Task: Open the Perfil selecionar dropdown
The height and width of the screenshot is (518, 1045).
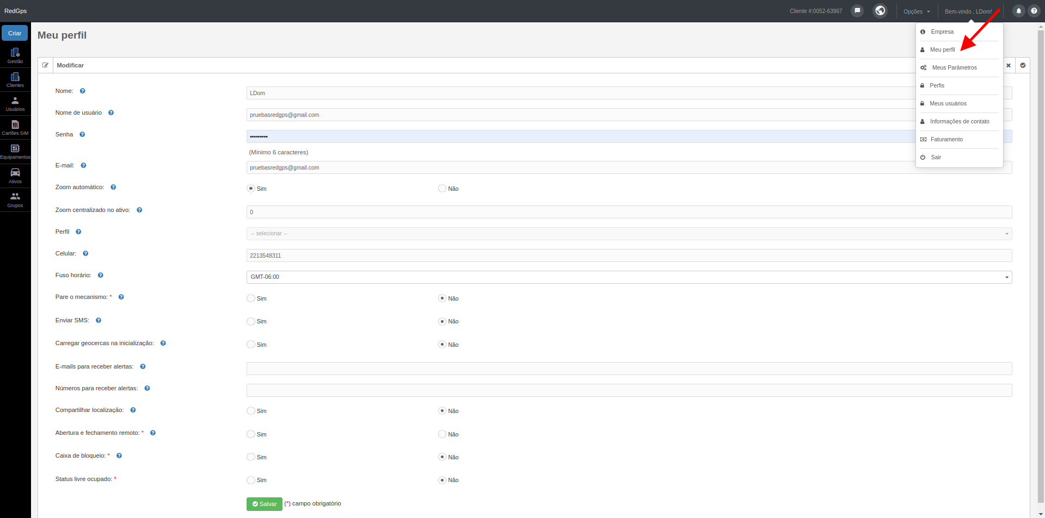Action: [x=629, y=234]
